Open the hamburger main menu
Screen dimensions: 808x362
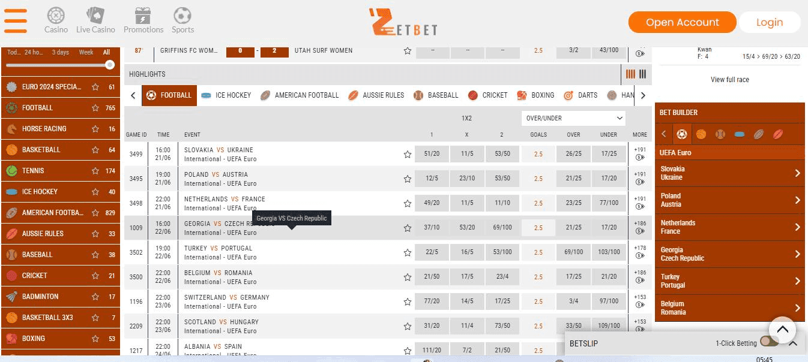coord(16,21)
